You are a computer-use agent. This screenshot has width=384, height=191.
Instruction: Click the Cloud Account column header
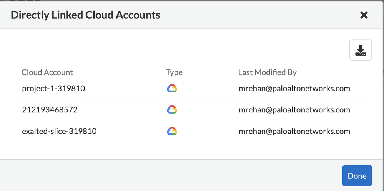pos(47,72)
